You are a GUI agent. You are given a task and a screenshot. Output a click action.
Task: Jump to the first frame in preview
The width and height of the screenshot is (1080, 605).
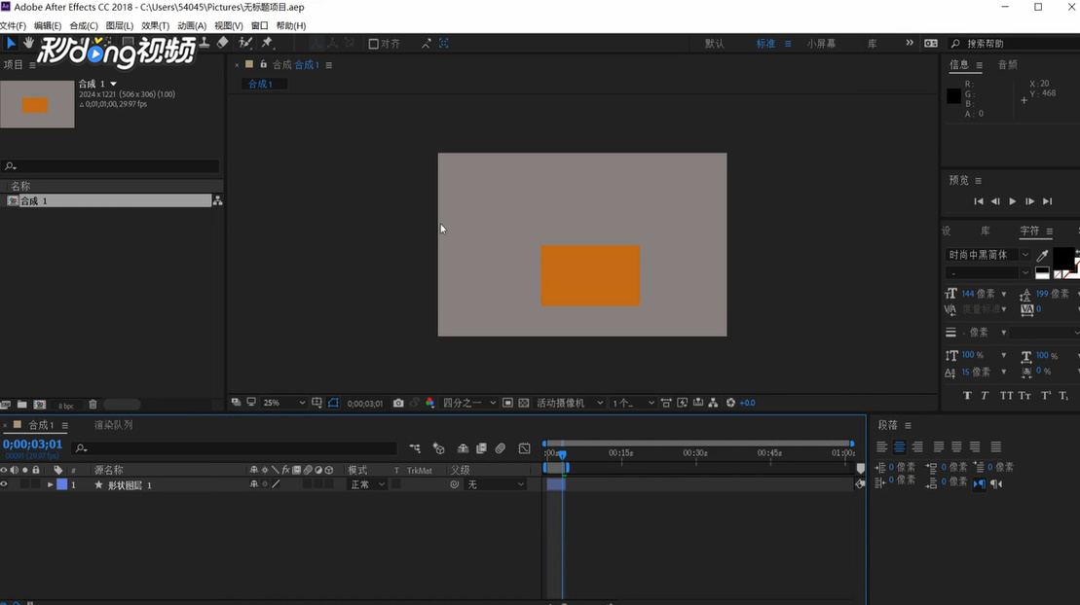(978, 201)
